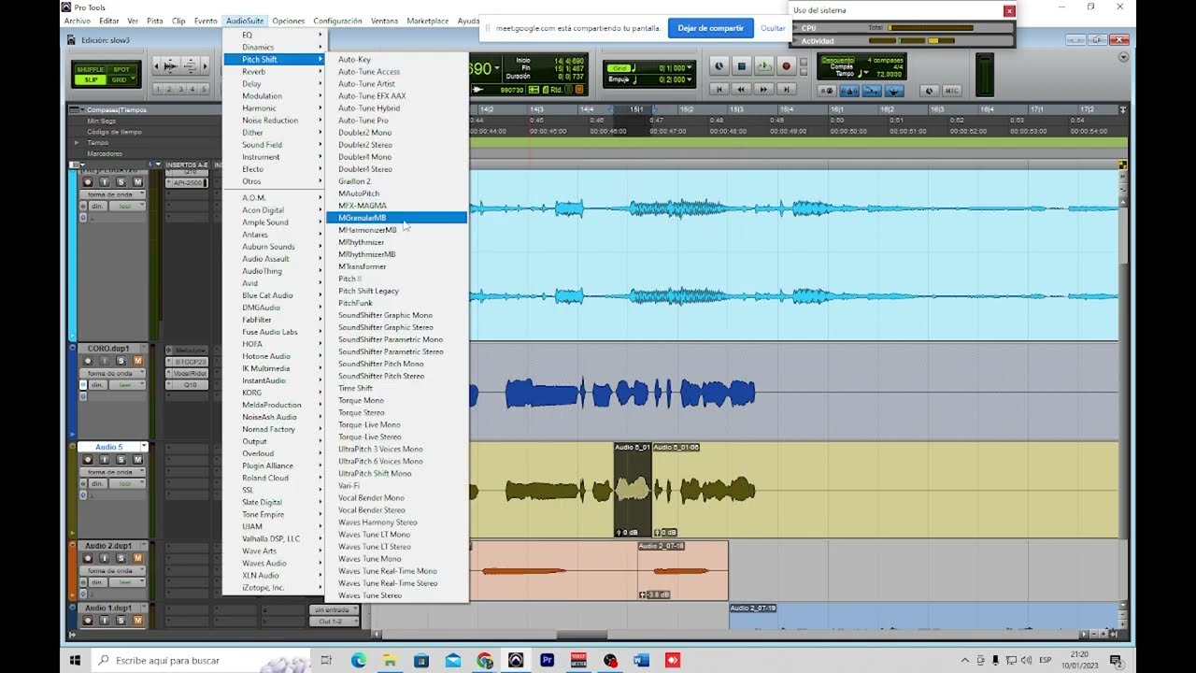Click the Fast Forward transport button
Image resolution: width=1196 pixels, height=673 pixels.
pos(763,89)
